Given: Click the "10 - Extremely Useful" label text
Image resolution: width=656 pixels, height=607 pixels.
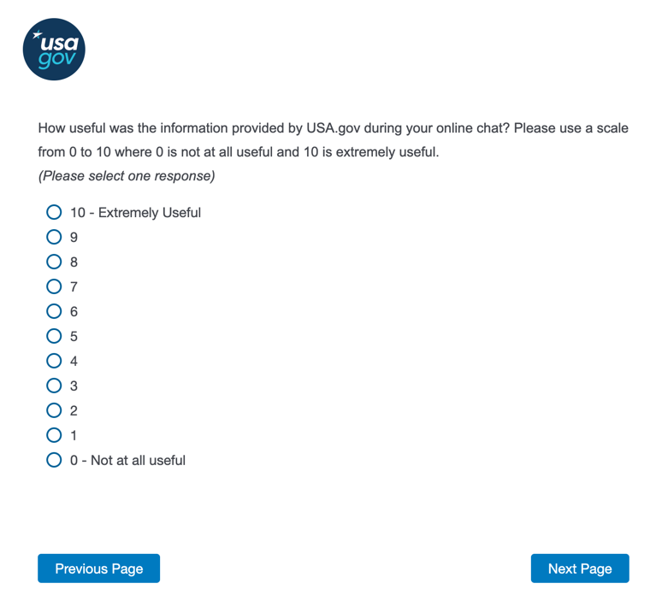Looking at the screenshot, I should (x=135, y=212).
